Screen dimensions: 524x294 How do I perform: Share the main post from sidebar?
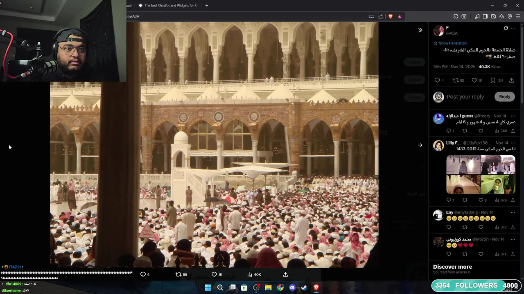(x=511, y=80)
